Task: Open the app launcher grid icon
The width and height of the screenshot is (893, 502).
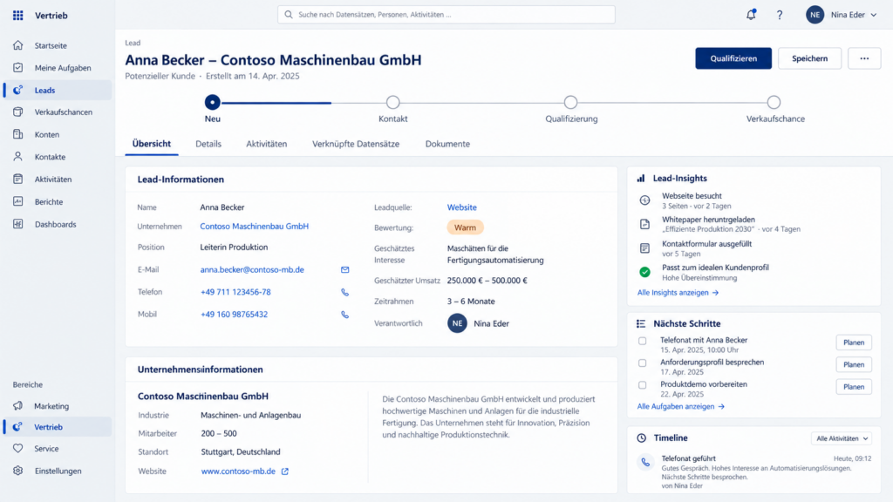Action: [18, 16]
